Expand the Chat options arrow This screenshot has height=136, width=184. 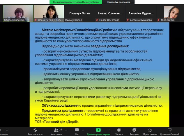click(x=83, y=130)
